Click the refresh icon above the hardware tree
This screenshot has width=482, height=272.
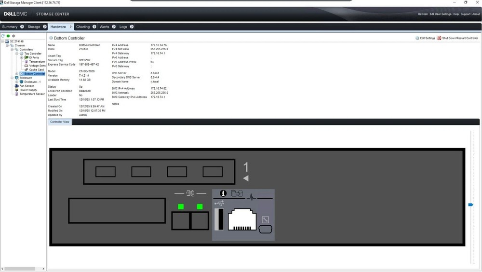(x=3, y=36)
